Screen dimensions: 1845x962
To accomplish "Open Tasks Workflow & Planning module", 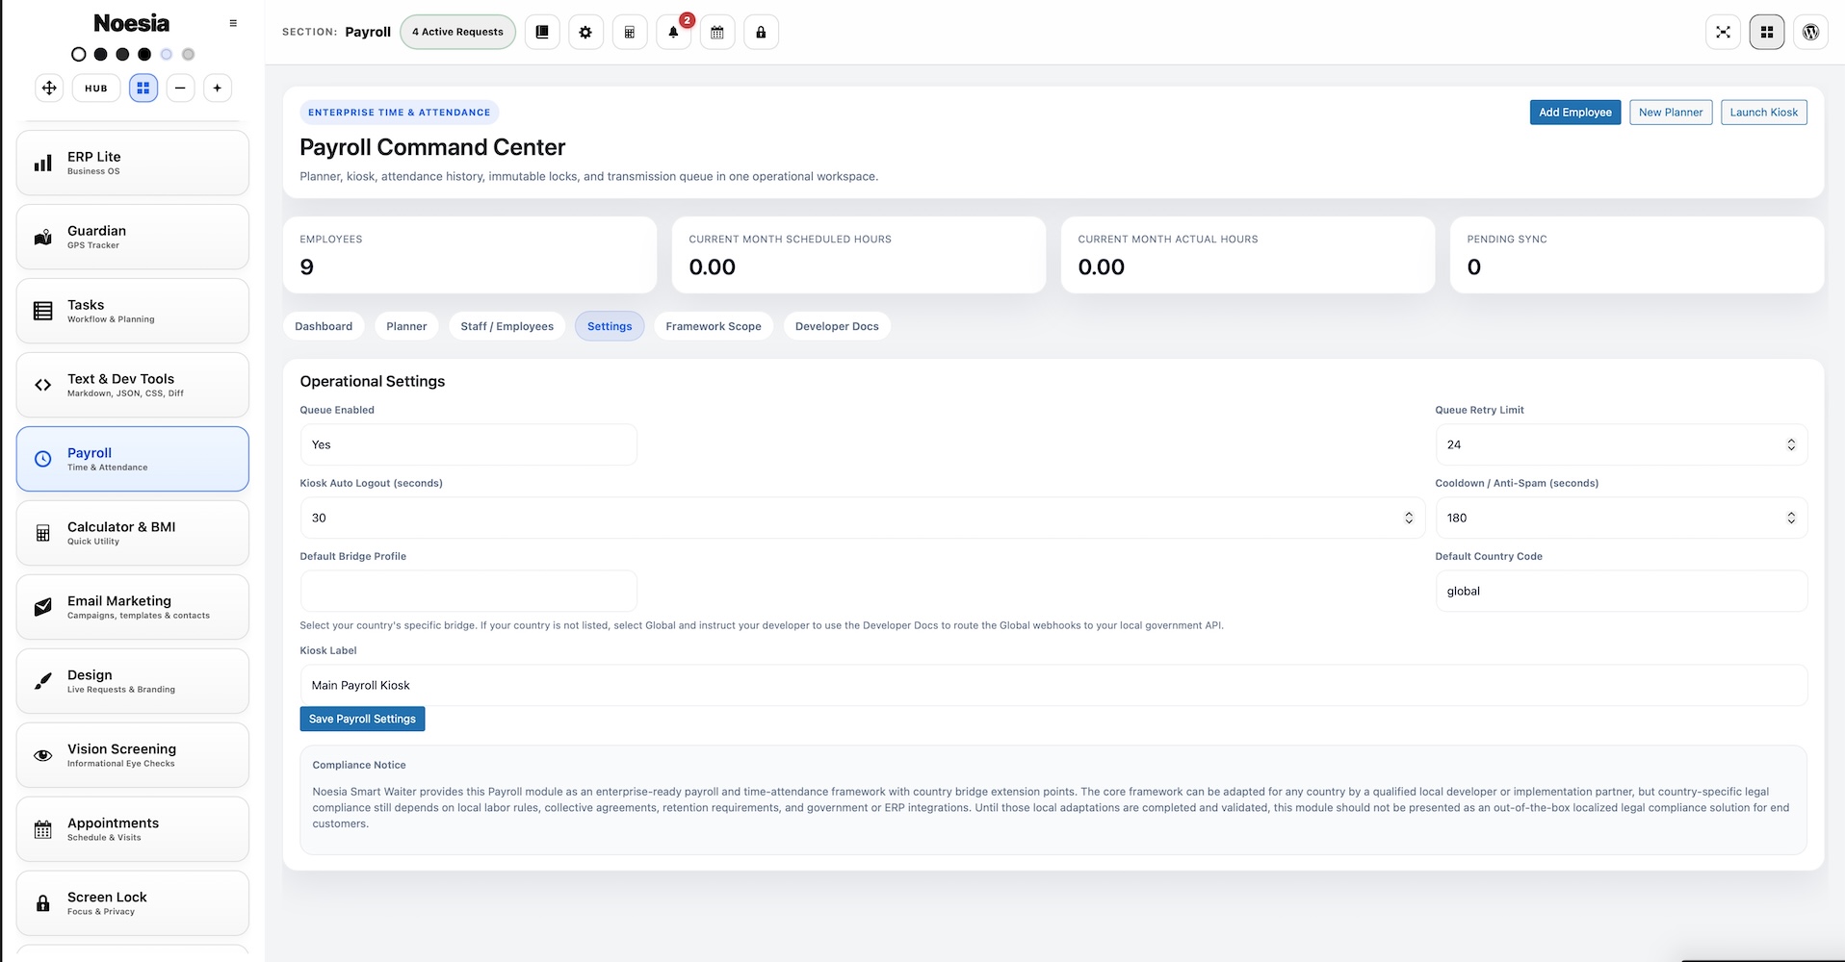I will click(133, 311).
